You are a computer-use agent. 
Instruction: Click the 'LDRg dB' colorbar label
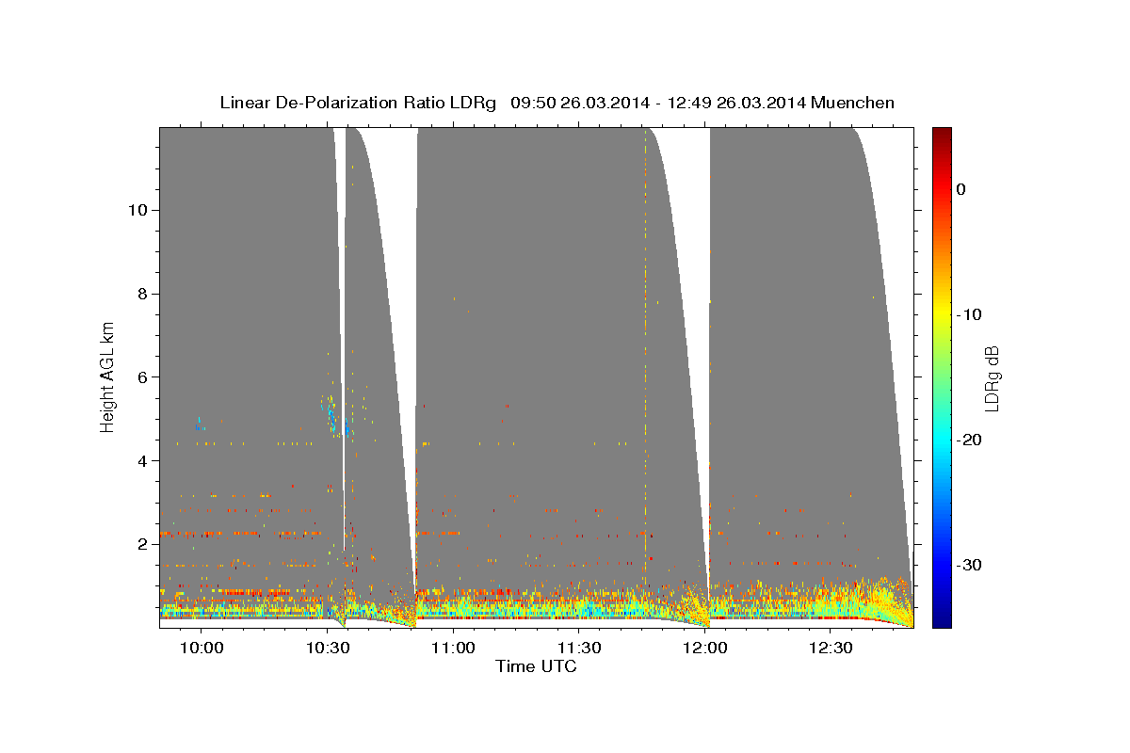[x=992, y=377]
